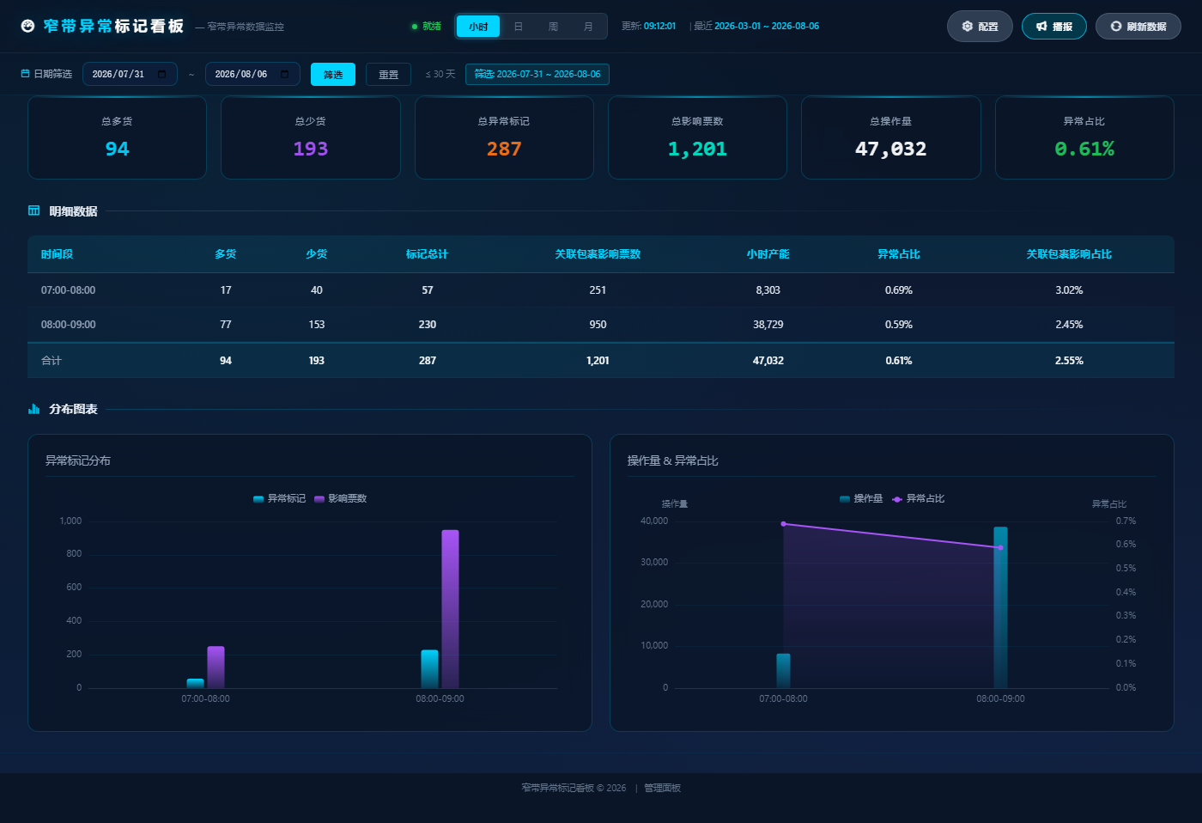1202x823 pixels.
Task: Click the 异常占比 table column header
Action: point(899,254)
